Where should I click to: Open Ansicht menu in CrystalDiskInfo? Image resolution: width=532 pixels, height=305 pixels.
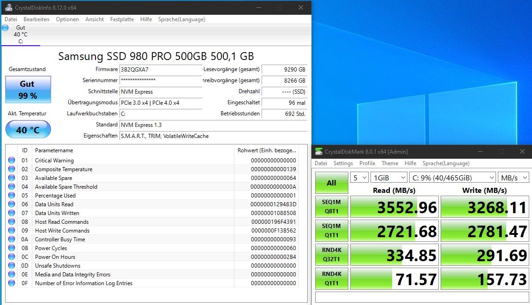(95, 19)
